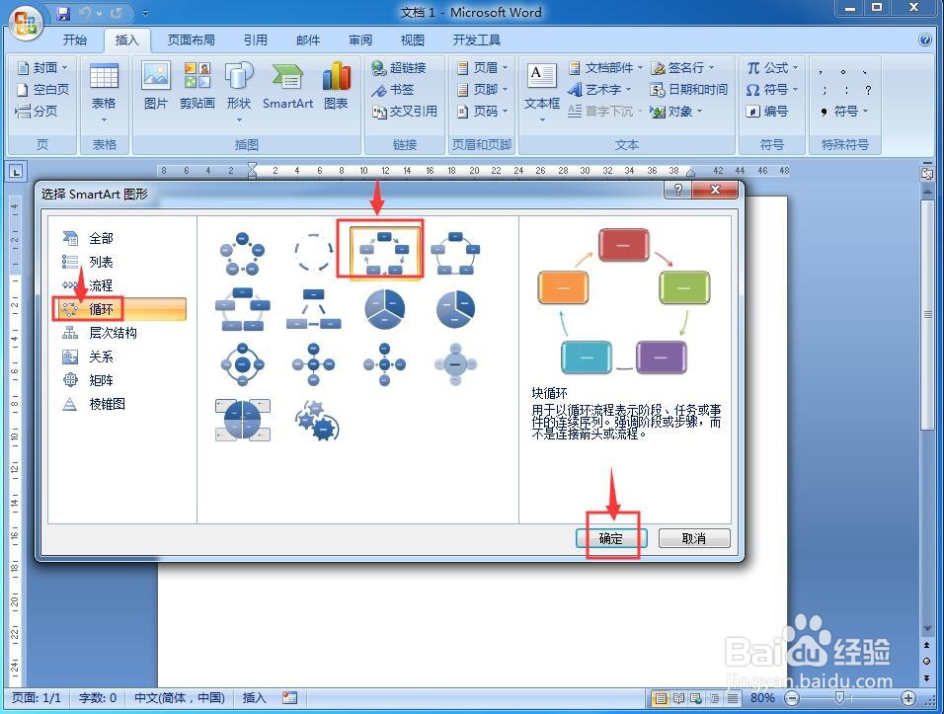This screenshot has width=944, height=714.
Task: Switch to the References (引用) tab
Action: coord(256,40)
